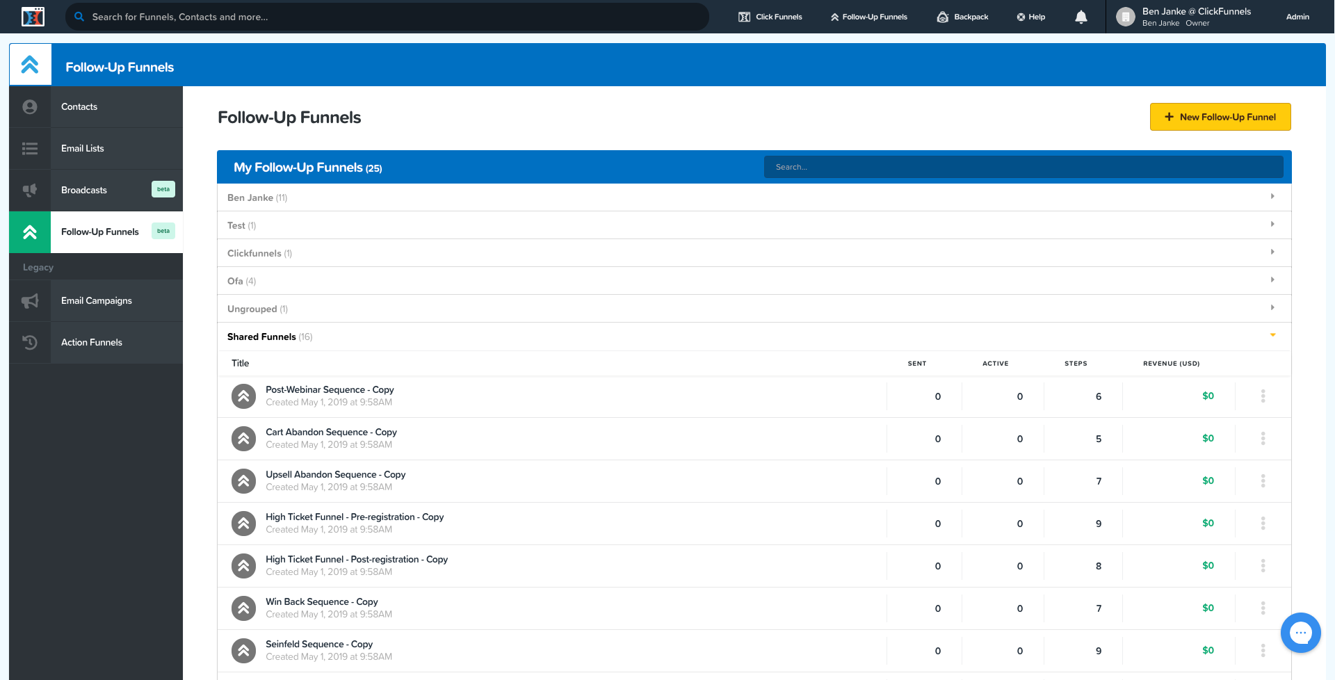Click the notification bell icon
Screen dimensions: 1335x680
point(1081,16)
